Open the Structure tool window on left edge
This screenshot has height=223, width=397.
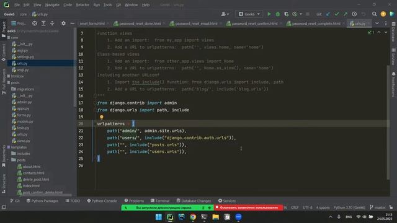[4, 183]
